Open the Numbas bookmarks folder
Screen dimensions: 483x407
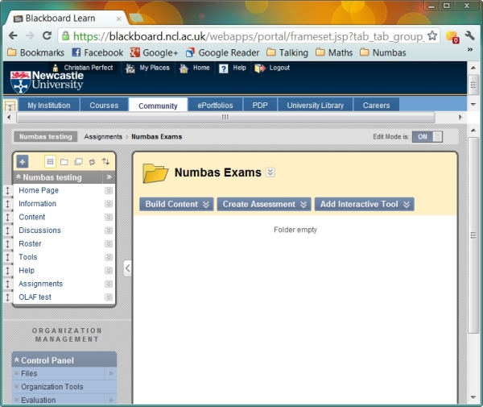383,52
